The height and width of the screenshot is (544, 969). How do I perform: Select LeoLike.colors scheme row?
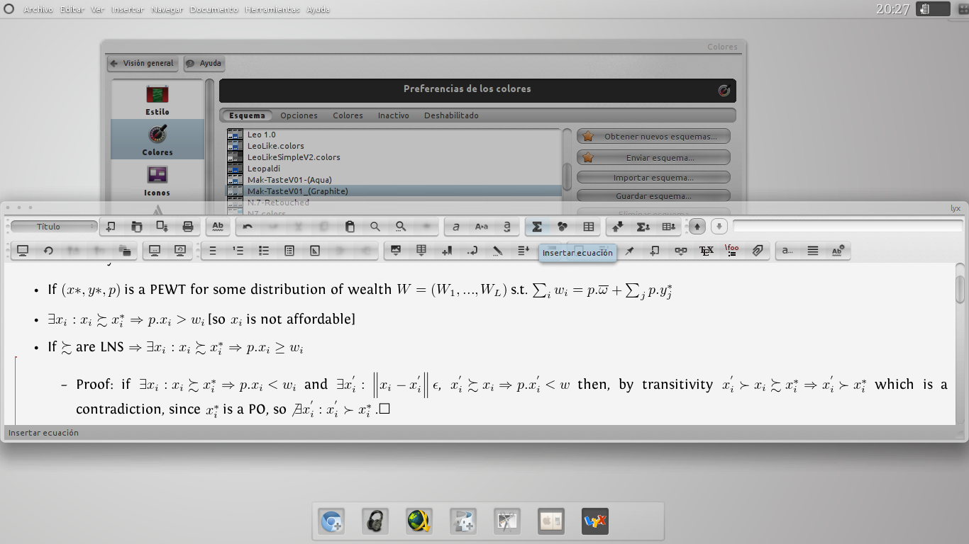(x=394, y=146)
